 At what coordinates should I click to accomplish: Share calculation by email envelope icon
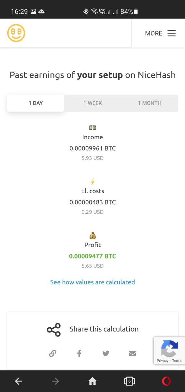133,353
